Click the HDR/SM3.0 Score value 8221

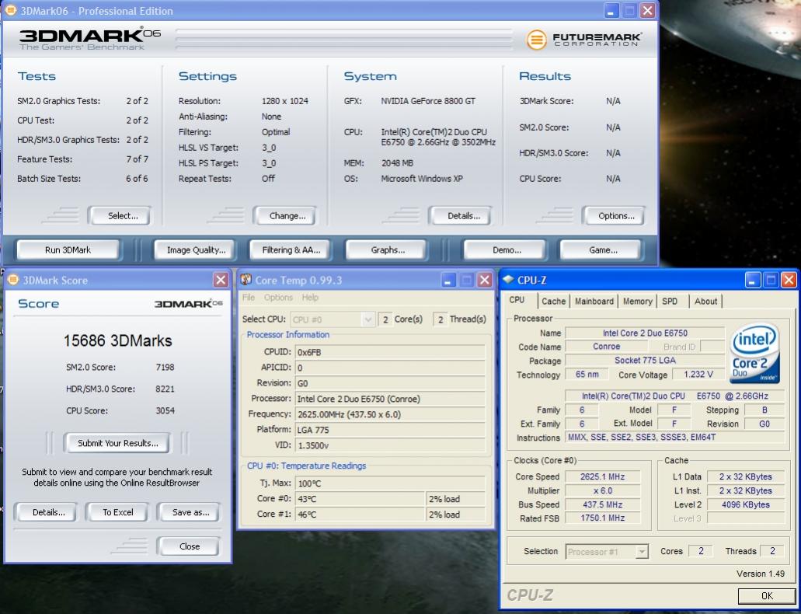165,389
